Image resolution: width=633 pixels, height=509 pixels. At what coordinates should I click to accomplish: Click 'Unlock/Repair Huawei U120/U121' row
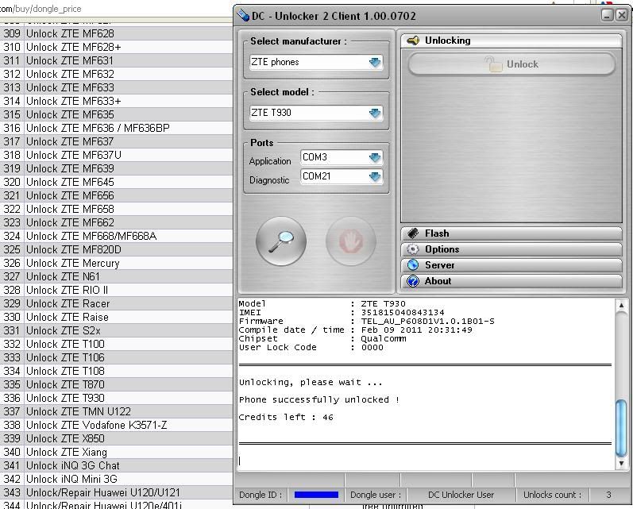pos(116,492)
